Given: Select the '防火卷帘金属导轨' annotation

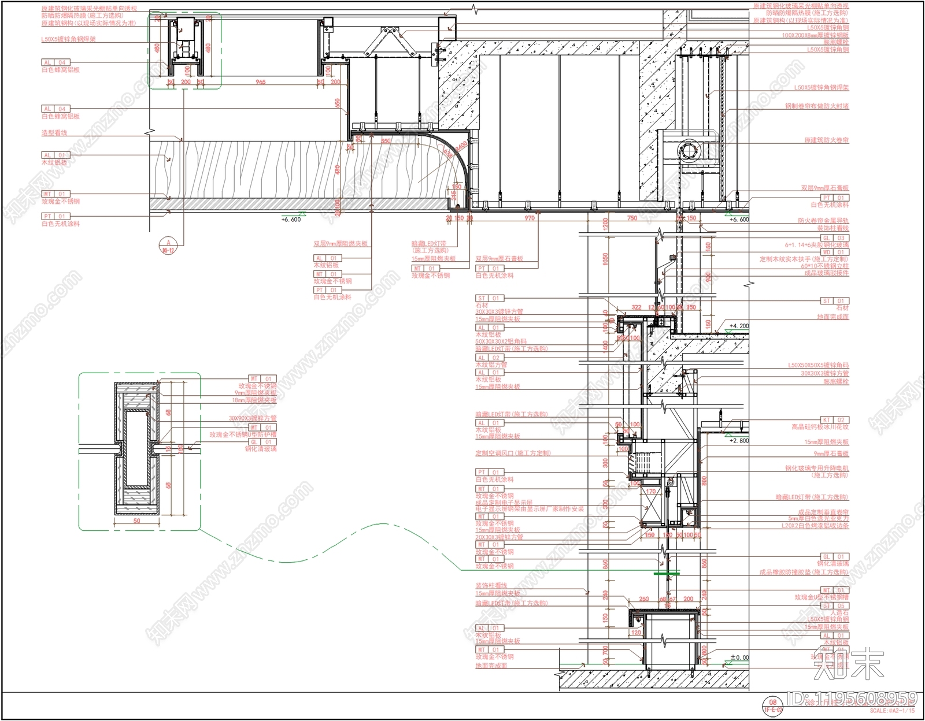Looking at the screenshot, I should click(823, 221).
